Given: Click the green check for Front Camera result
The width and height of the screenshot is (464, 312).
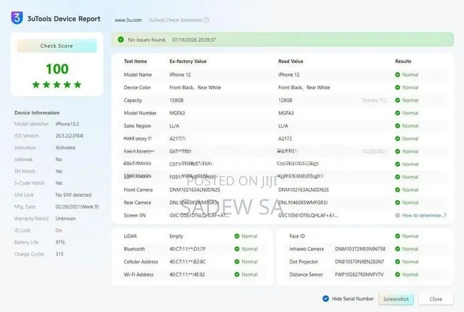Looking at the screenshot, I should point(397,190).
